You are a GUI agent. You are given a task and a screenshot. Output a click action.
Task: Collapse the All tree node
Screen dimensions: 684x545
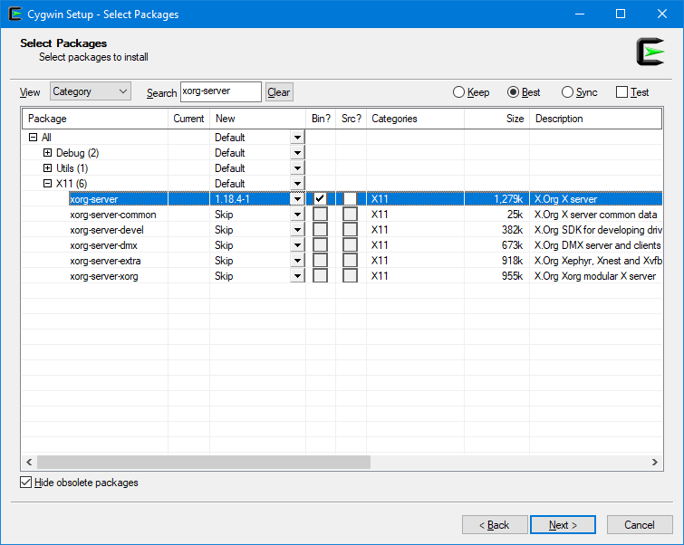[x=34, y=138]
